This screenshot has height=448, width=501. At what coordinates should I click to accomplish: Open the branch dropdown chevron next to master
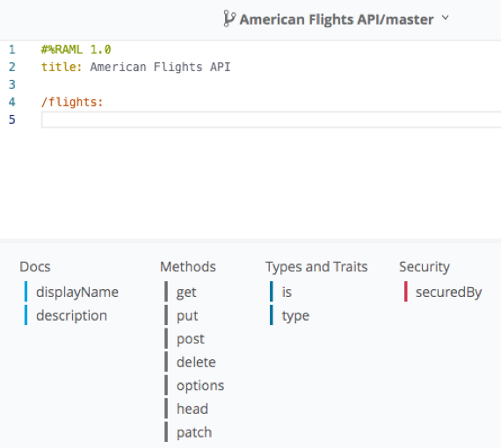446,18
